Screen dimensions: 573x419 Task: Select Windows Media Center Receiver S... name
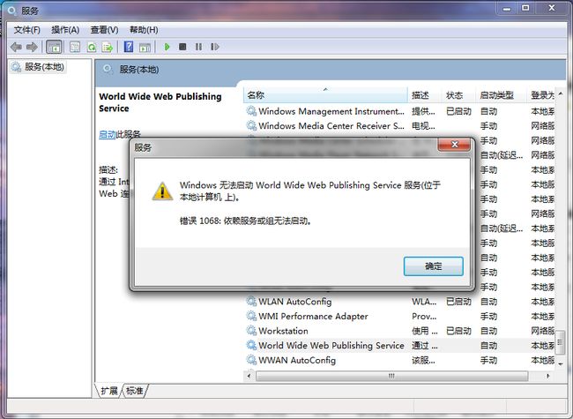coord(331,126)
